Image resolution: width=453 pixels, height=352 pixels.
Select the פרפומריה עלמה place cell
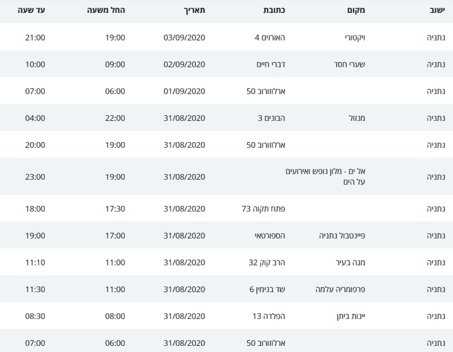340,289
